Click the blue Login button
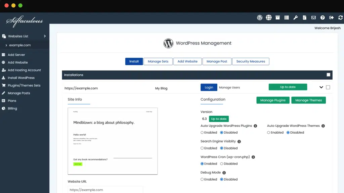The height and width of the screenshot is (193, 344). pos(209,87)
